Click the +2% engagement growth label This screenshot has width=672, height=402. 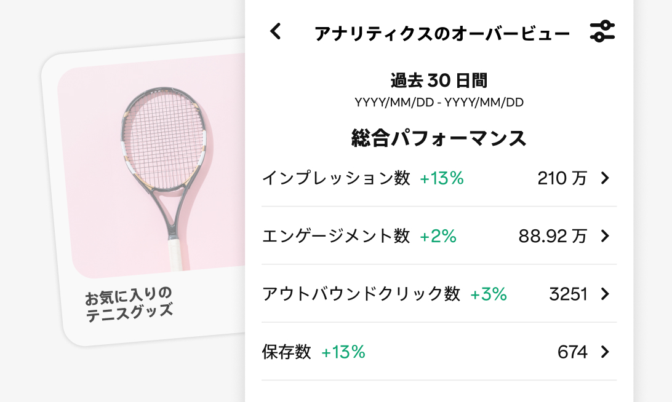tap(437, 236)
